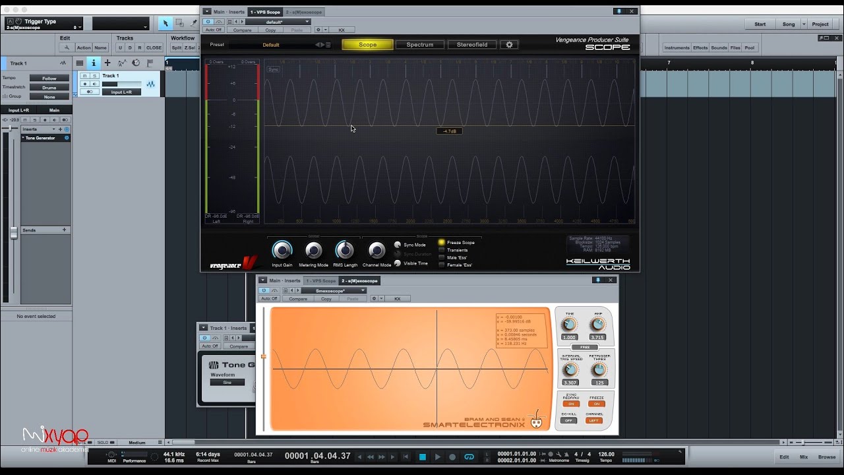This screenshot has width=844, height=475.
Task: Click the Mix button
Action: (804, 457)
